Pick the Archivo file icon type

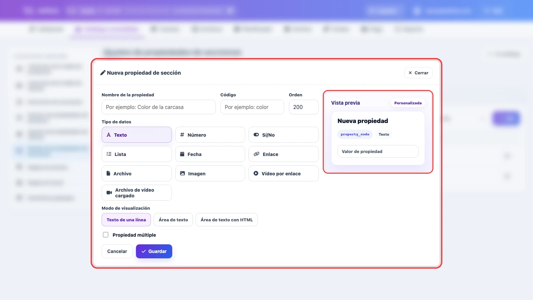coord(108,174)
